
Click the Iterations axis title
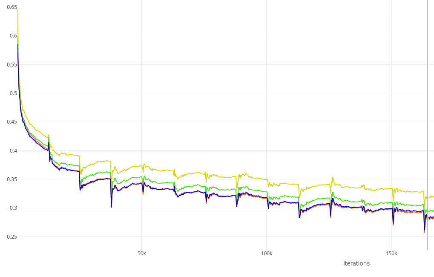point(356,263)
